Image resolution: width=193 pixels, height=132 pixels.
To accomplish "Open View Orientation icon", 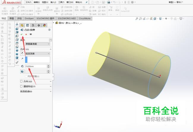I will point(155,19).
